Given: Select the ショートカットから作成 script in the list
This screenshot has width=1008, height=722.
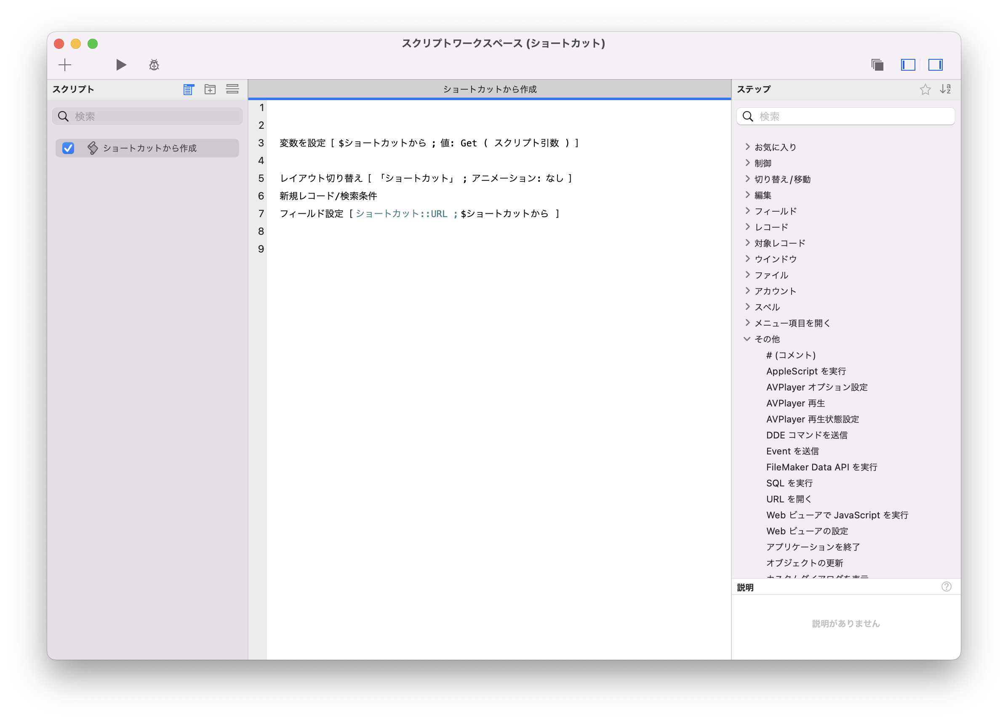Looking at the screenshot, I should click(x=147, y=148).
